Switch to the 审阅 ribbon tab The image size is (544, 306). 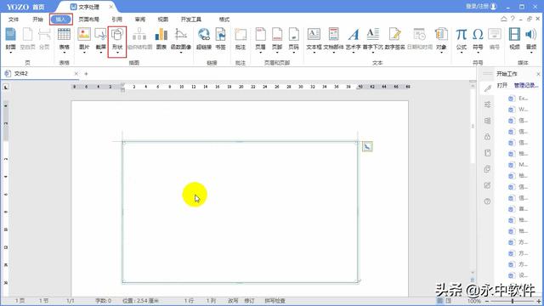click(x=140, y=20)
